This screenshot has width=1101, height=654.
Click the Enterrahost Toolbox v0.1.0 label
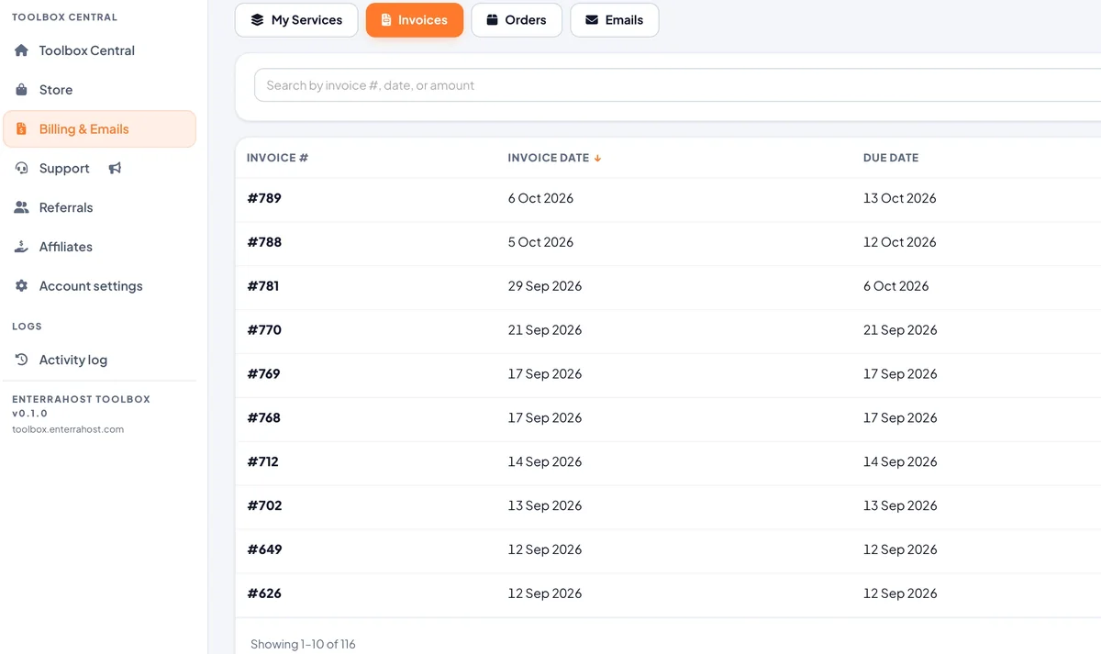81,406
